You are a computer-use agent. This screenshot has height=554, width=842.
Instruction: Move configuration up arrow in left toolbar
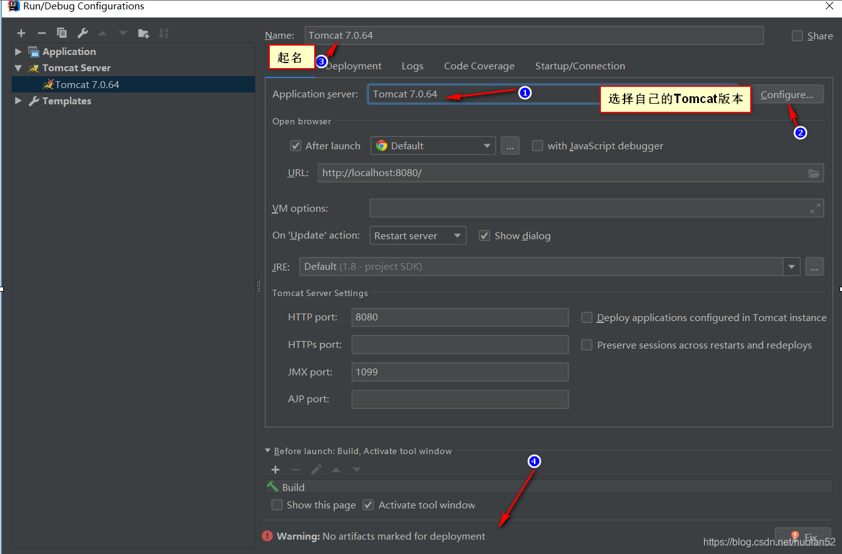(102, 33)
